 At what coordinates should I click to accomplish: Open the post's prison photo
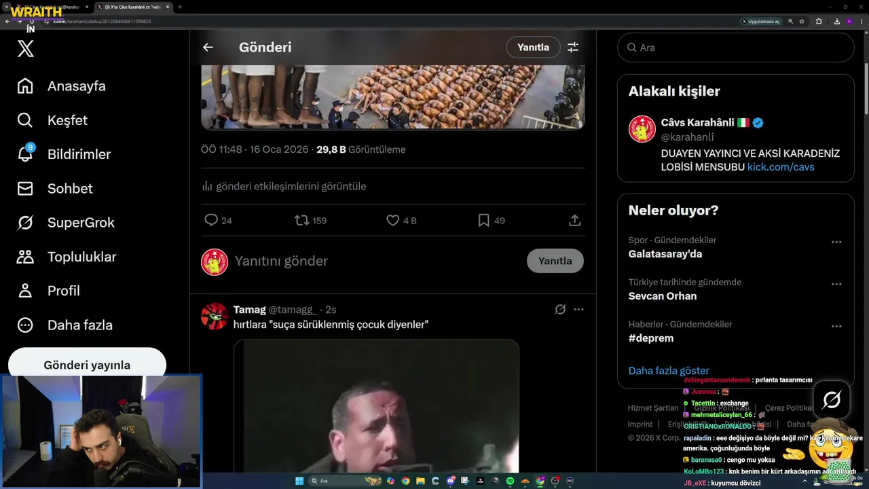coord(392,96)
